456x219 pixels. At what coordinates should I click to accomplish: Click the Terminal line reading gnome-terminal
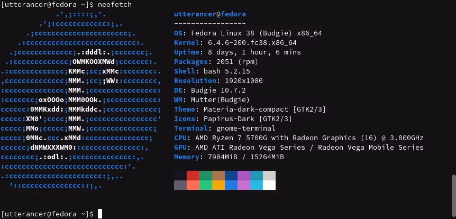[x=224, y=128]
